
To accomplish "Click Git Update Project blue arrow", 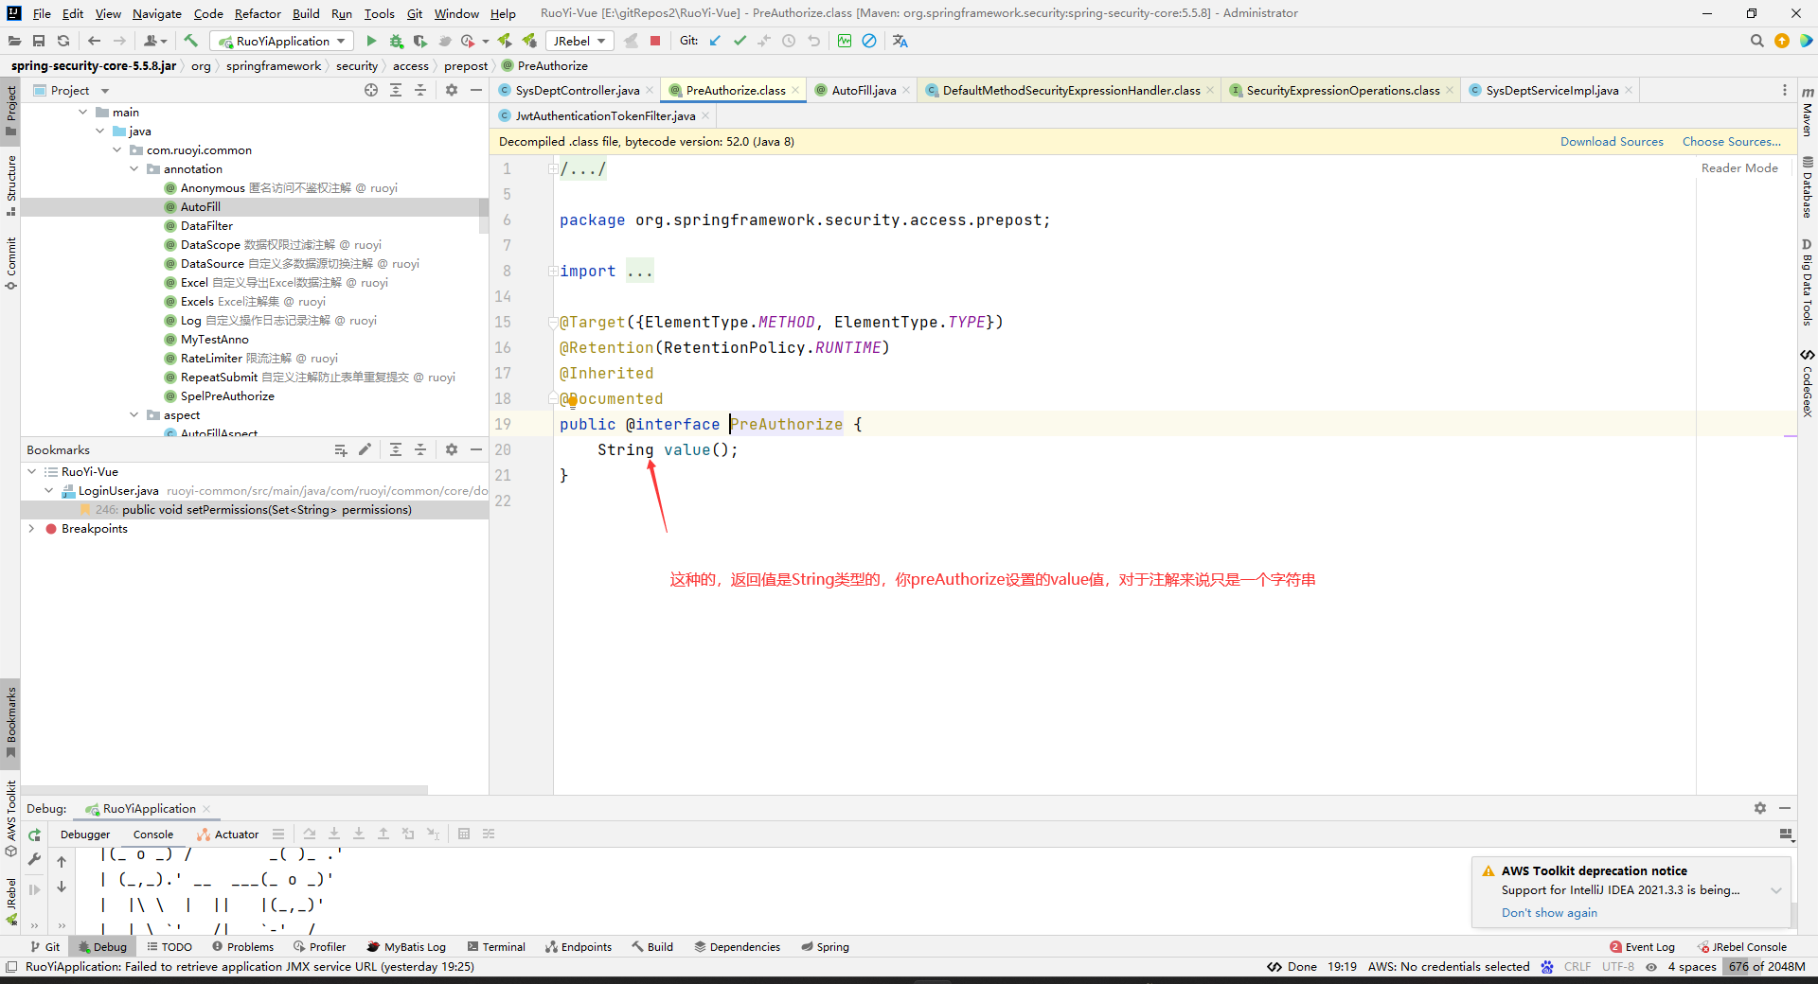I will point(715,41).
